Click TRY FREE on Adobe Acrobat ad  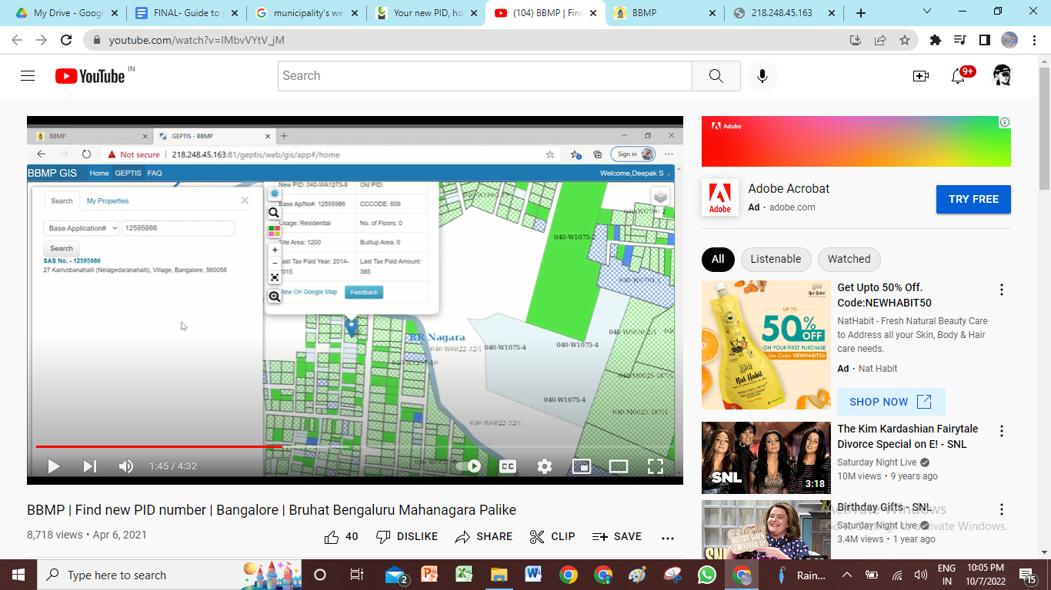point(973,199)
